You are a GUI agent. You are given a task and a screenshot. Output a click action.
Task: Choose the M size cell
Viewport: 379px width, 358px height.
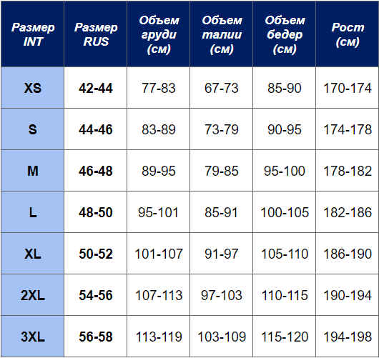click(x=33, y=171)
